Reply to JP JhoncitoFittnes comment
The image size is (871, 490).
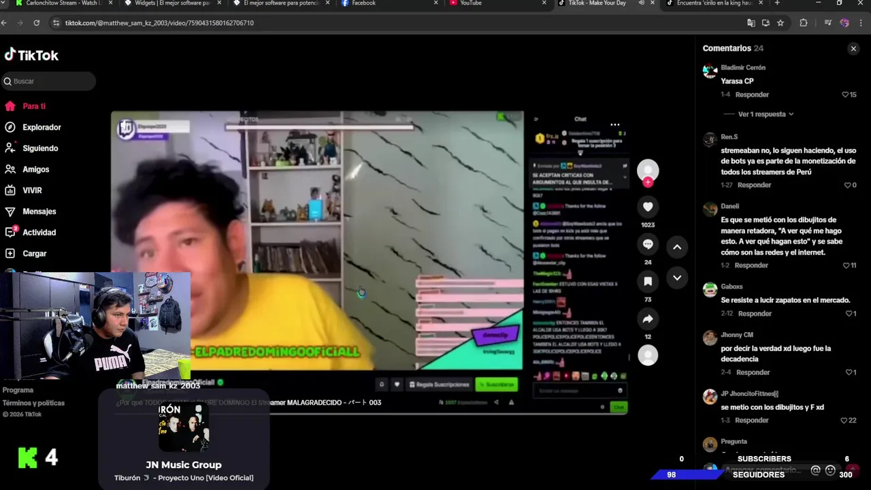click(752, 421)
